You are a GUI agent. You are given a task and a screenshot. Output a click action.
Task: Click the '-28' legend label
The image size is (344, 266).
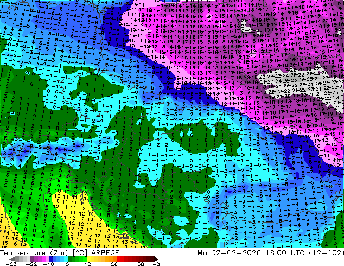pos(11,264)
